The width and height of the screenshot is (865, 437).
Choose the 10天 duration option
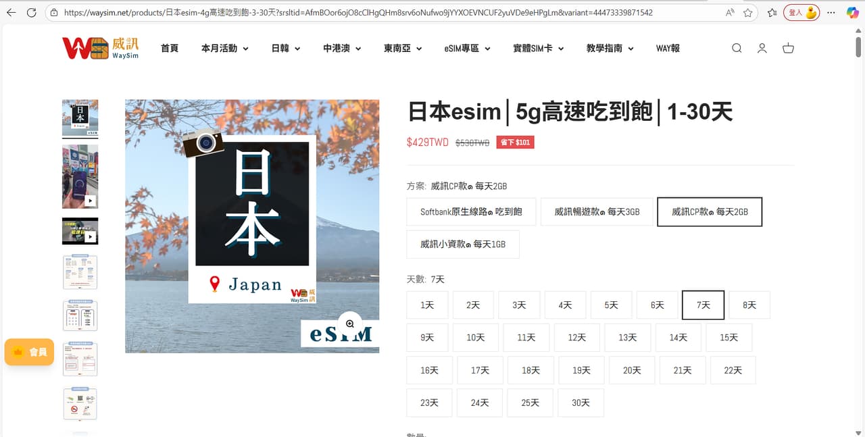pos(476,337)
